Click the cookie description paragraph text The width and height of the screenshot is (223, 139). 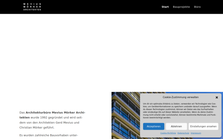tap(180, 110)
